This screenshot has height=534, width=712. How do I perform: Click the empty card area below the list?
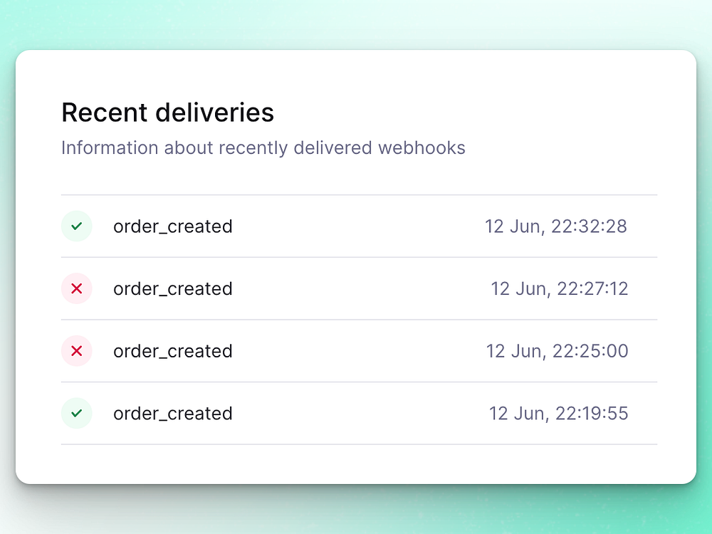(x=356, y=464)
